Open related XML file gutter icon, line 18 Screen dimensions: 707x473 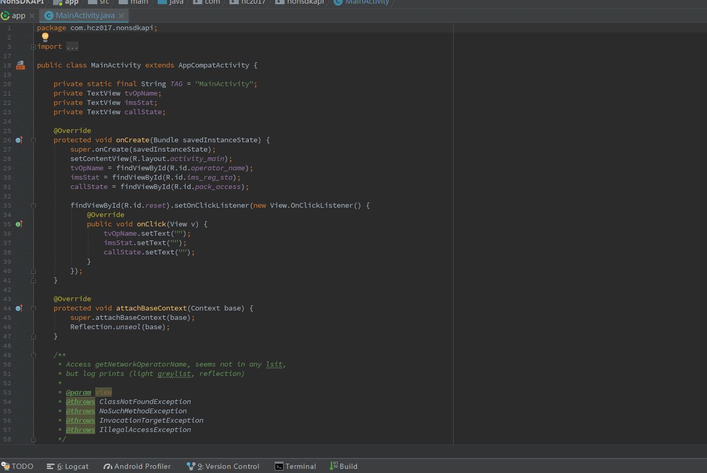point(20,65)
